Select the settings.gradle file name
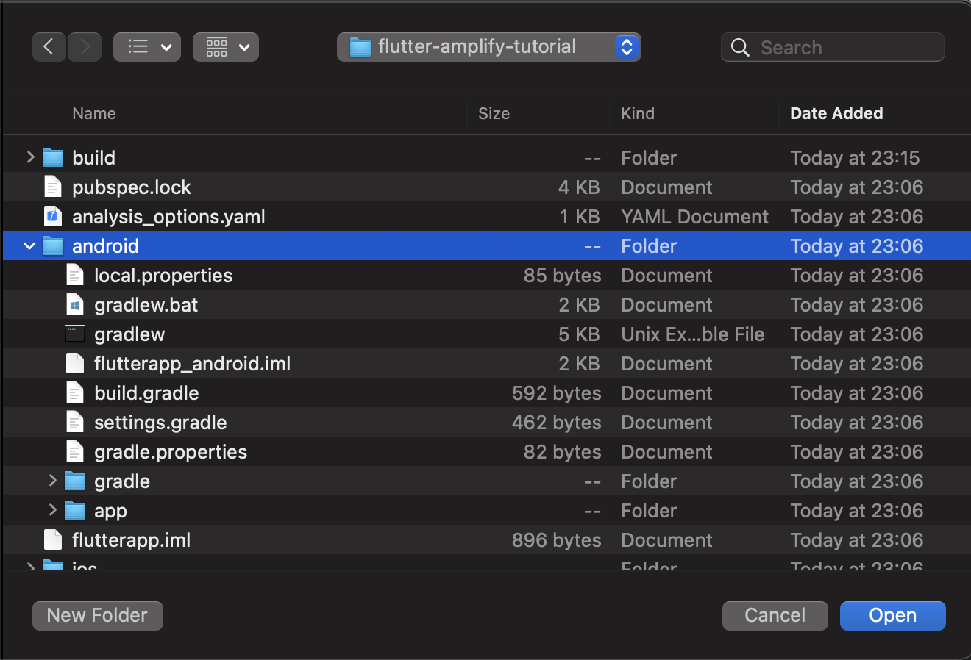 point(160,422)
